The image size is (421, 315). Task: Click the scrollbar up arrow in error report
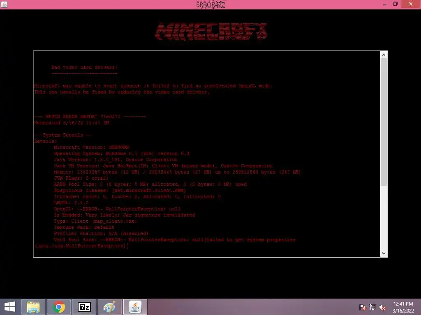coord(384,55)
